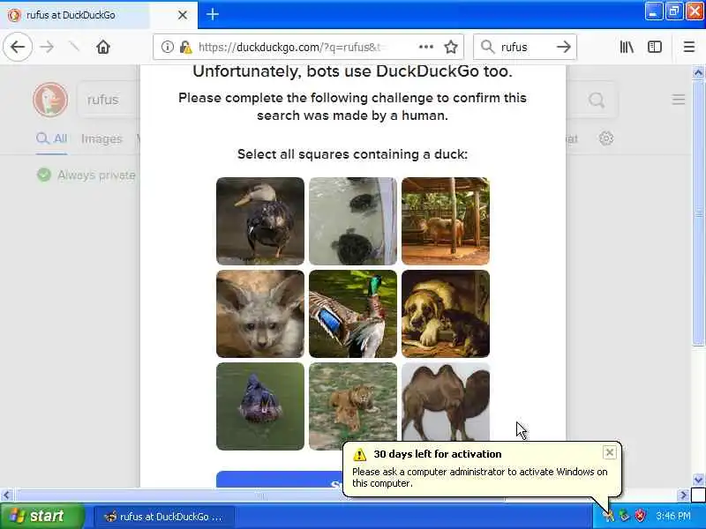This screenshot has width=706, height=529.
Task: Click the 'rufus' Firefox search box text
Action: tap(514, 47)
